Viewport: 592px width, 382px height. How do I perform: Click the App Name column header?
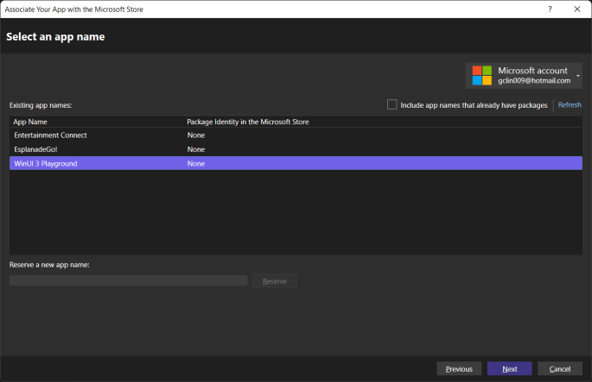pyautogui.click(x=30, y=122)
